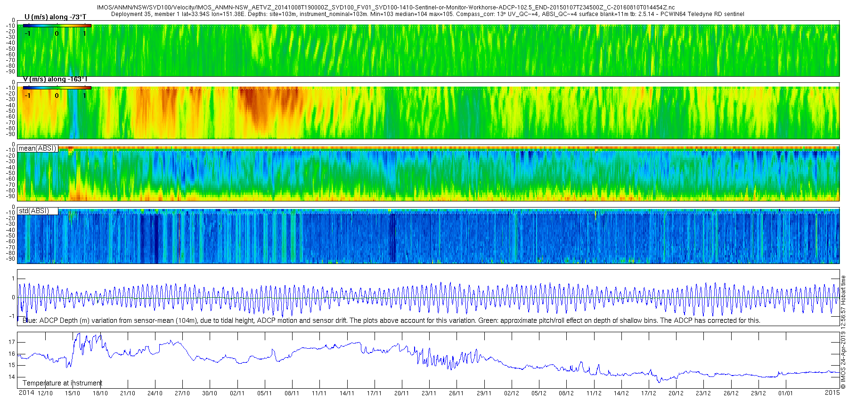
Task: Click the 02/11 date tick label
Action: coord(237,393)
